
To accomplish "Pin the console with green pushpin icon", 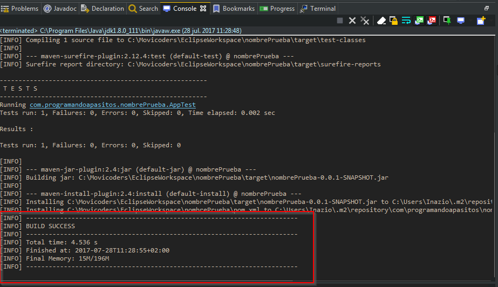I will 447,20.
